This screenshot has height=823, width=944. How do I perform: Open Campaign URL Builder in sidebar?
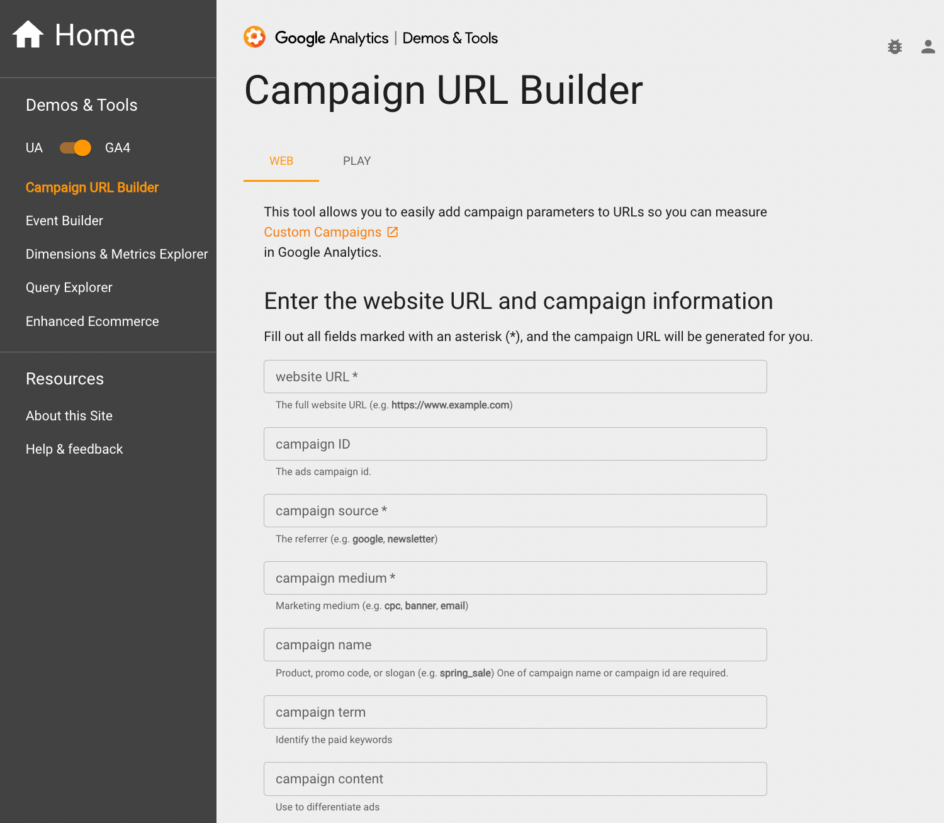(x=92, y=188)
